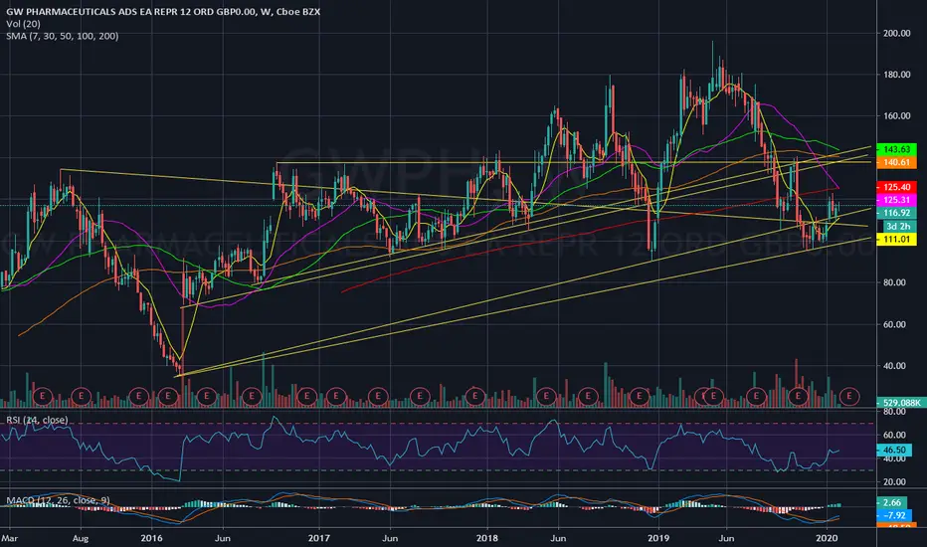Open the RSI (14, close) indicator legend

37,420
